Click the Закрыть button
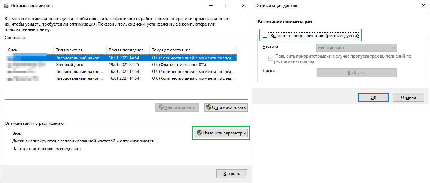 pyautogui.click(x=232, y=174)
